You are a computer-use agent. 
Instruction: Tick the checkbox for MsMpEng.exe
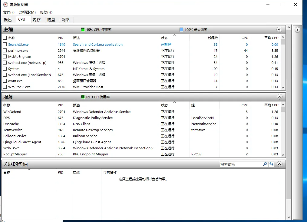coord(5,57)
